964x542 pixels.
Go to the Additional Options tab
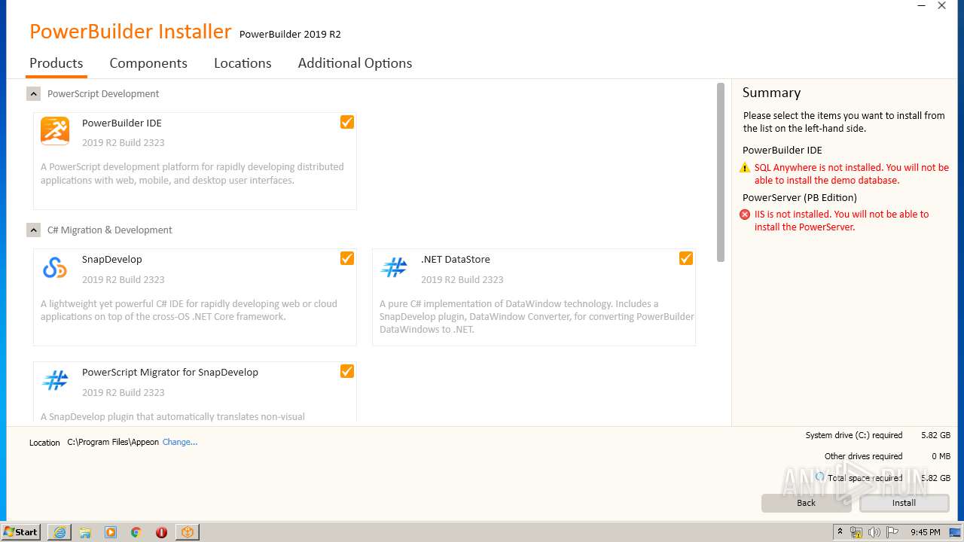point(355,63)
